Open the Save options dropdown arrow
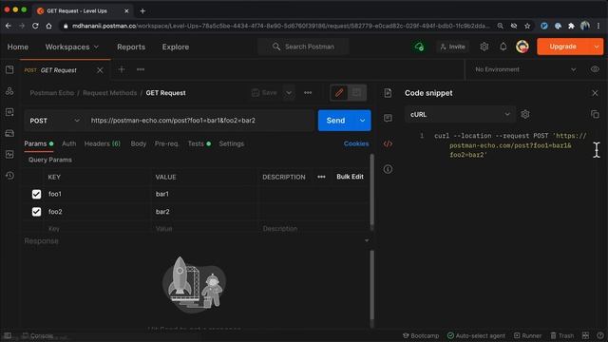 [x=289, y=93]
